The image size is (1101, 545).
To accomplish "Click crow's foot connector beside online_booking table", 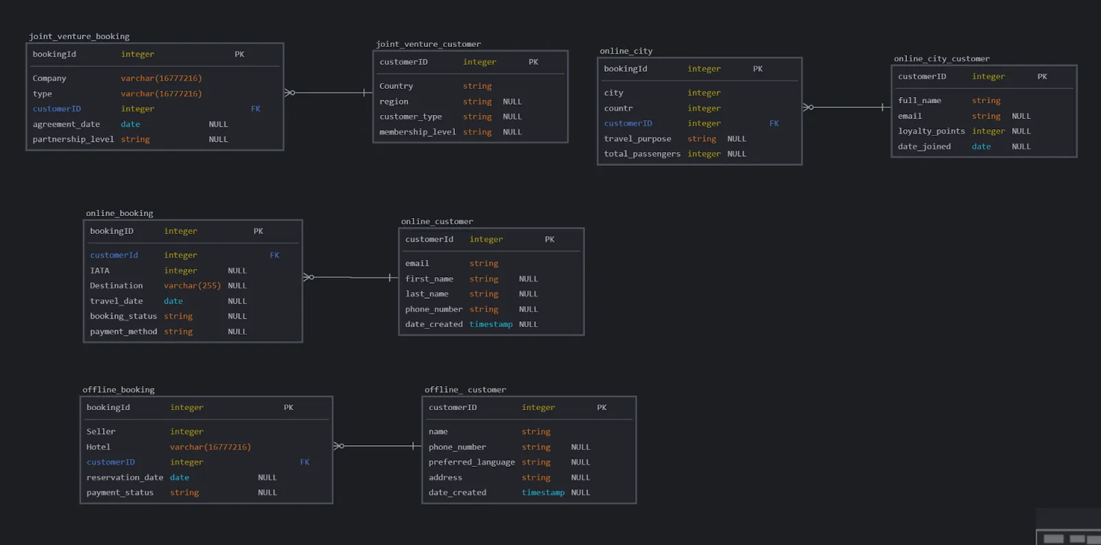I will click(308, 277).
